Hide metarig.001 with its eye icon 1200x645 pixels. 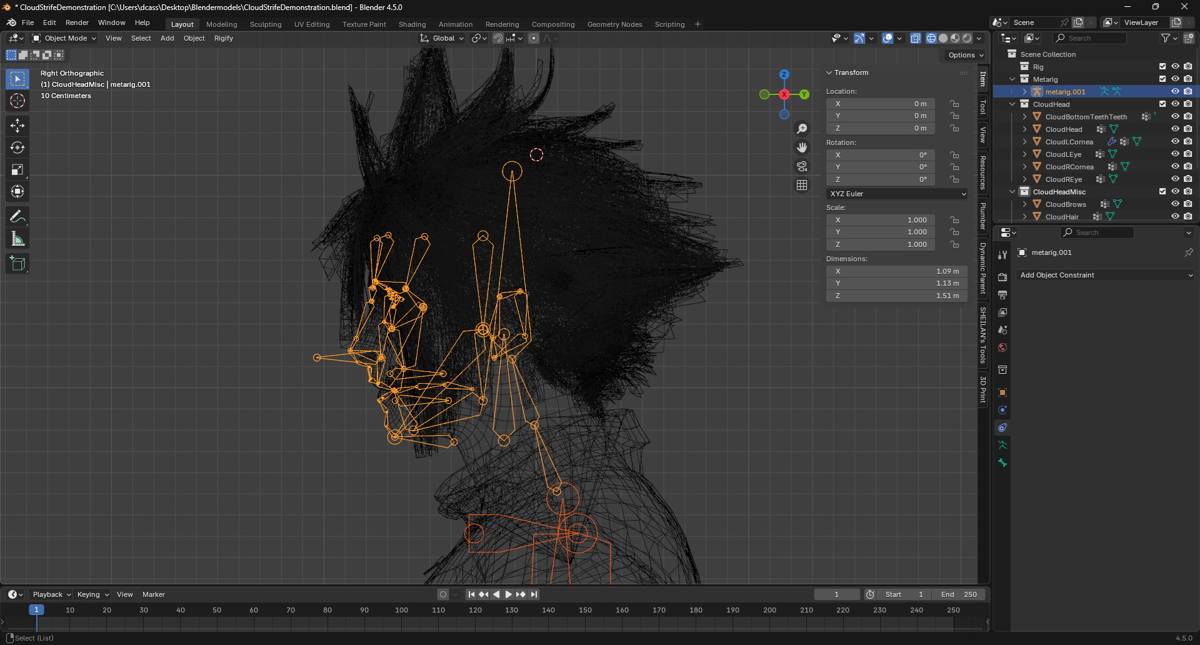tap(1175, 92)
